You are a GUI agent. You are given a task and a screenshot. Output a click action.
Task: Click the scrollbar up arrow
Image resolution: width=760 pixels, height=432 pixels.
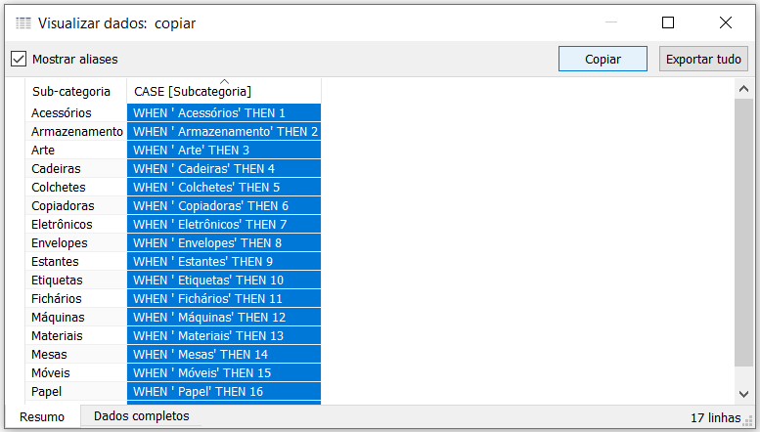click(743, 89)
